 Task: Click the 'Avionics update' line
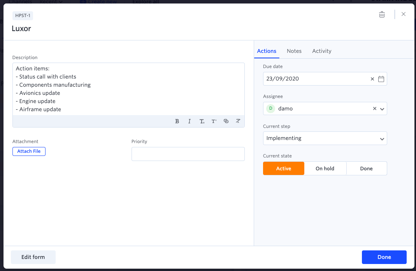tap(38, 93)
